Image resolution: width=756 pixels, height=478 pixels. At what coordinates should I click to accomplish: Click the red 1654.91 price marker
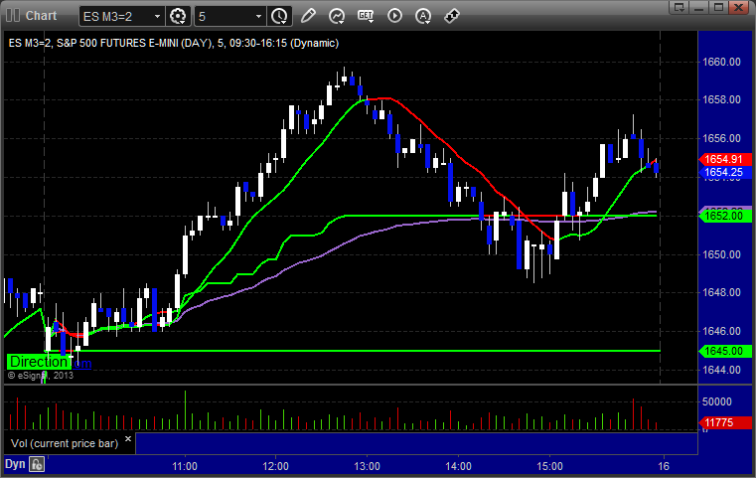[723, 159]
